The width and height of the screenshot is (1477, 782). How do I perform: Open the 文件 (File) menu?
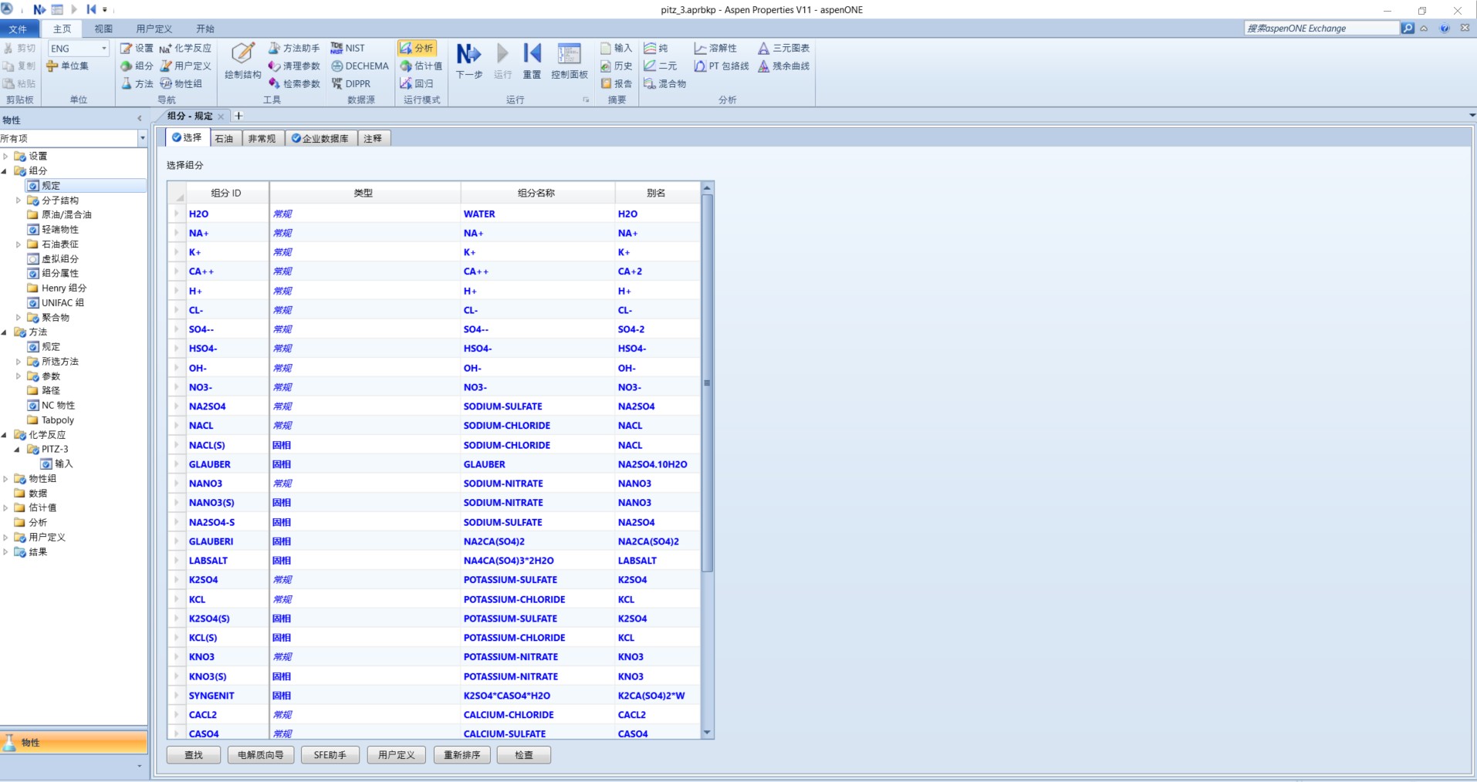(19, 29)
